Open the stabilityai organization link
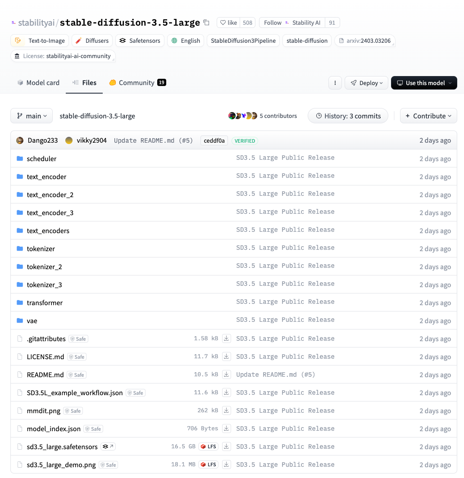This screenshot has height=478, width=464. click(36, 23)
